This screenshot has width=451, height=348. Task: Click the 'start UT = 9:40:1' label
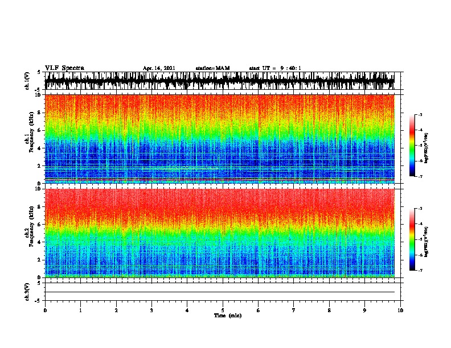275,68
